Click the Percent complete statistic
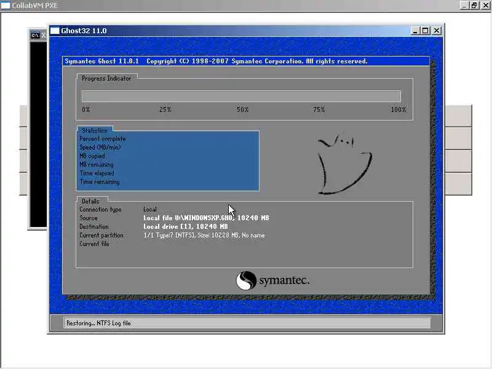The height and width of the screenshot is (369, 492). coord(102,139)
